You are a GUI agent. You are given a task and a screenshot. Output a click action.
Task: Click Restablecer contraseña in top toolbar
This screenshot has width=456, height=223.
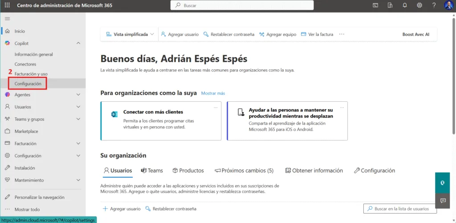point(229,34)
